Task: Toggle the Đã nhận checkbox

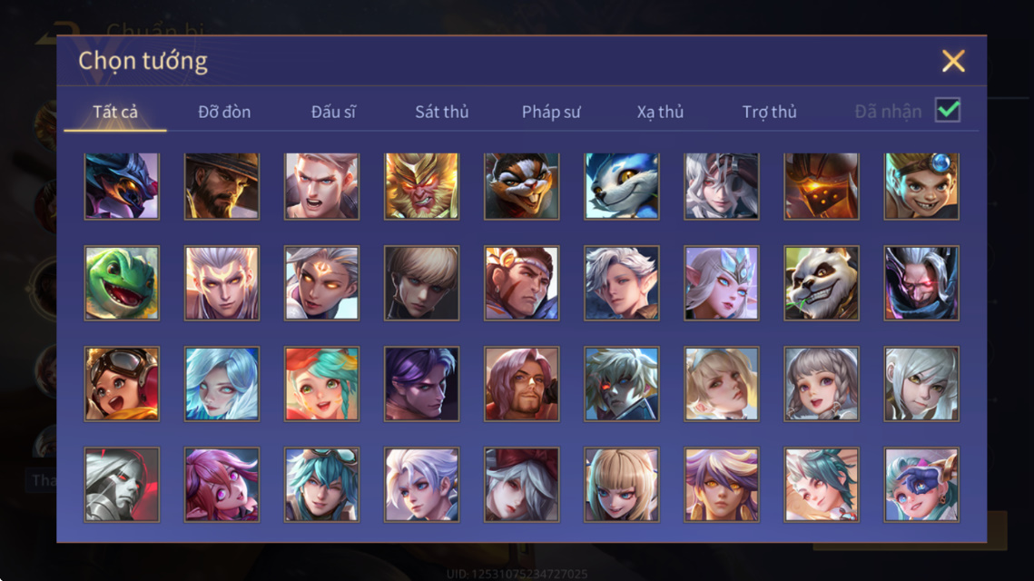Action: (x=948, y=110)
